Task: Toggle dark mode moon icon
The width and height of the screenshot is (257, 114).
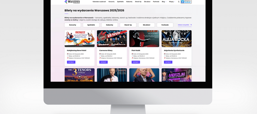Action: [x=179, y=2]
